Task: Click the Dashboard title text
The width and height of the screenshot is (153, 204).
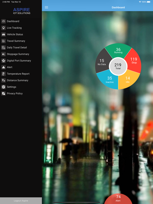Action: [x=118, y=7]
